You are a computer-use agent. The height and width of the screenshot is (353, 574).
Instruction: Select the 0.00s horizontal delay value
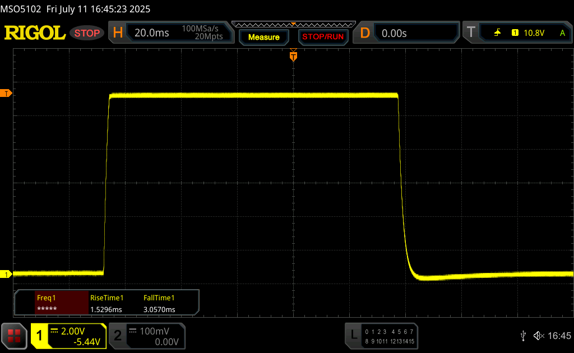(x=394, y=33)
